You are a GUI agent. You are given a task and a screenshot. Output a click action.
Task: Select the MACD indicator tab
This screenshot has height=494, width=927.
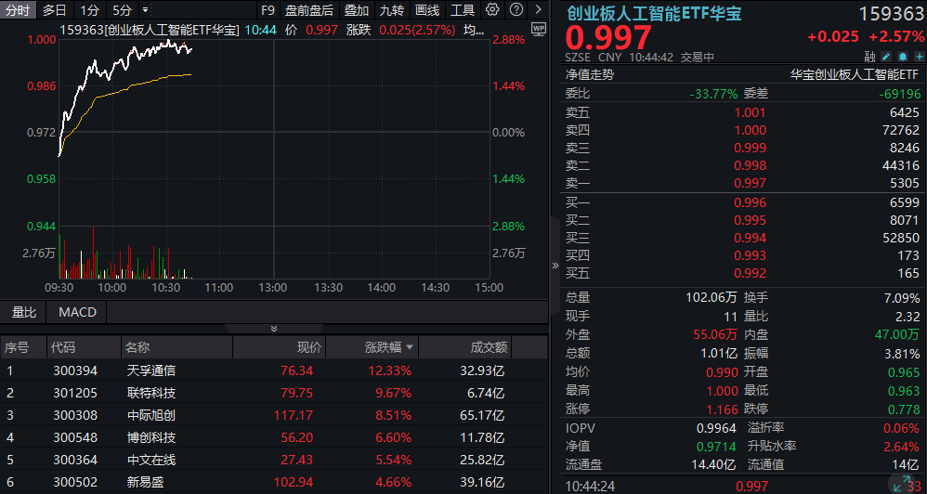tap(77, 312)
